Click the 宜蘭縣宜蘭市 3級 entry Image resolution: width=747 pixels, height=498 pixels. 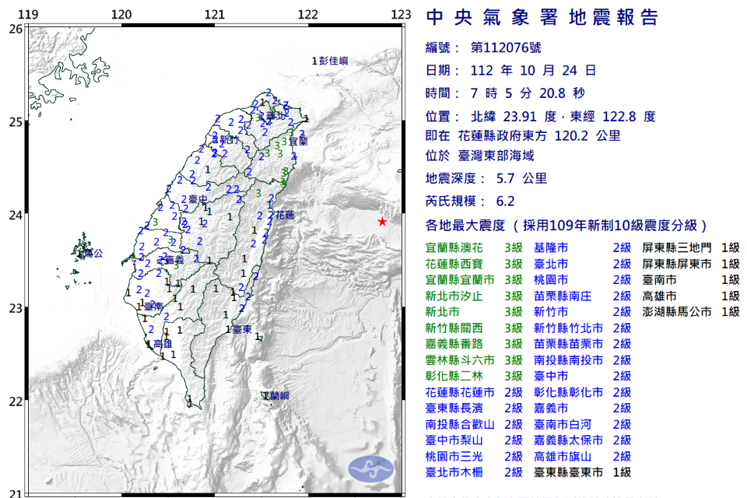click(474, 280)
